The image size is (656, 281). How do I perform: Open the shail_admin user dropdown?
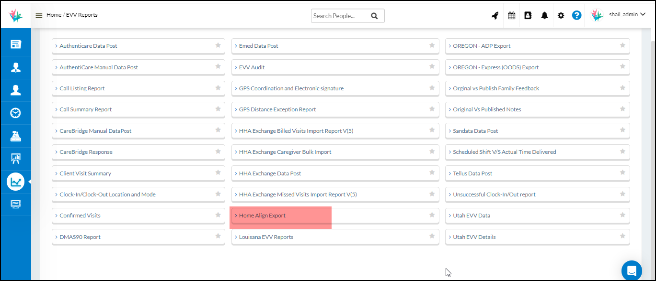tap(623, 15)
